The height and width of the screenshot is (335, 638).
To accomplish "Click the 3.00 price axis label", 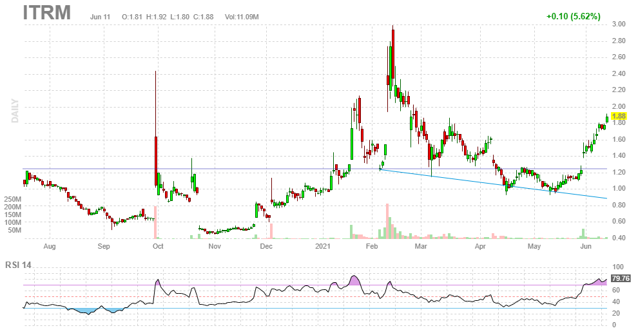I will pos(619,24).
